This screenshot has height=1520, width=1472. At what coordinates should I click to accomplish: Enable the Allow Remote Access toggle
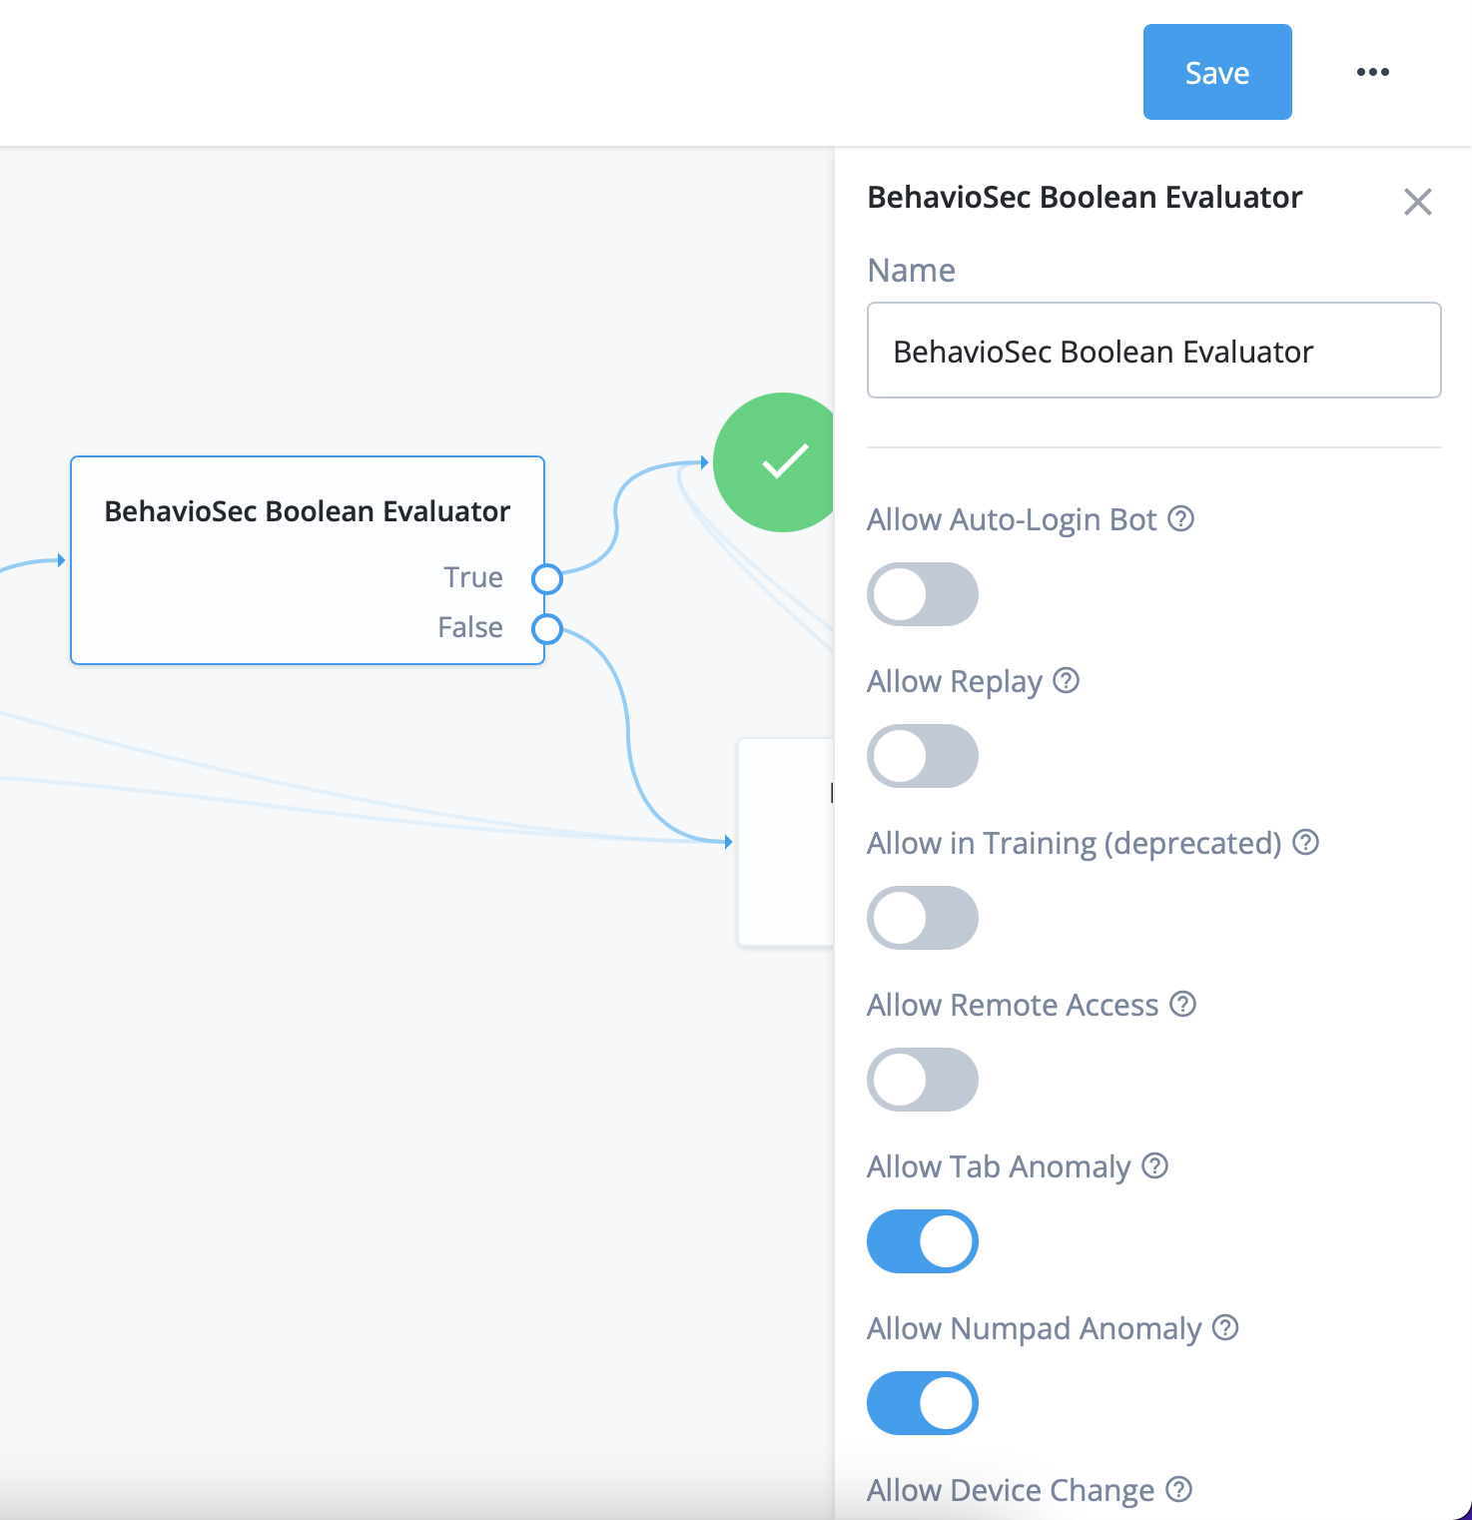pyautogui.click(x=922, y=1080)
